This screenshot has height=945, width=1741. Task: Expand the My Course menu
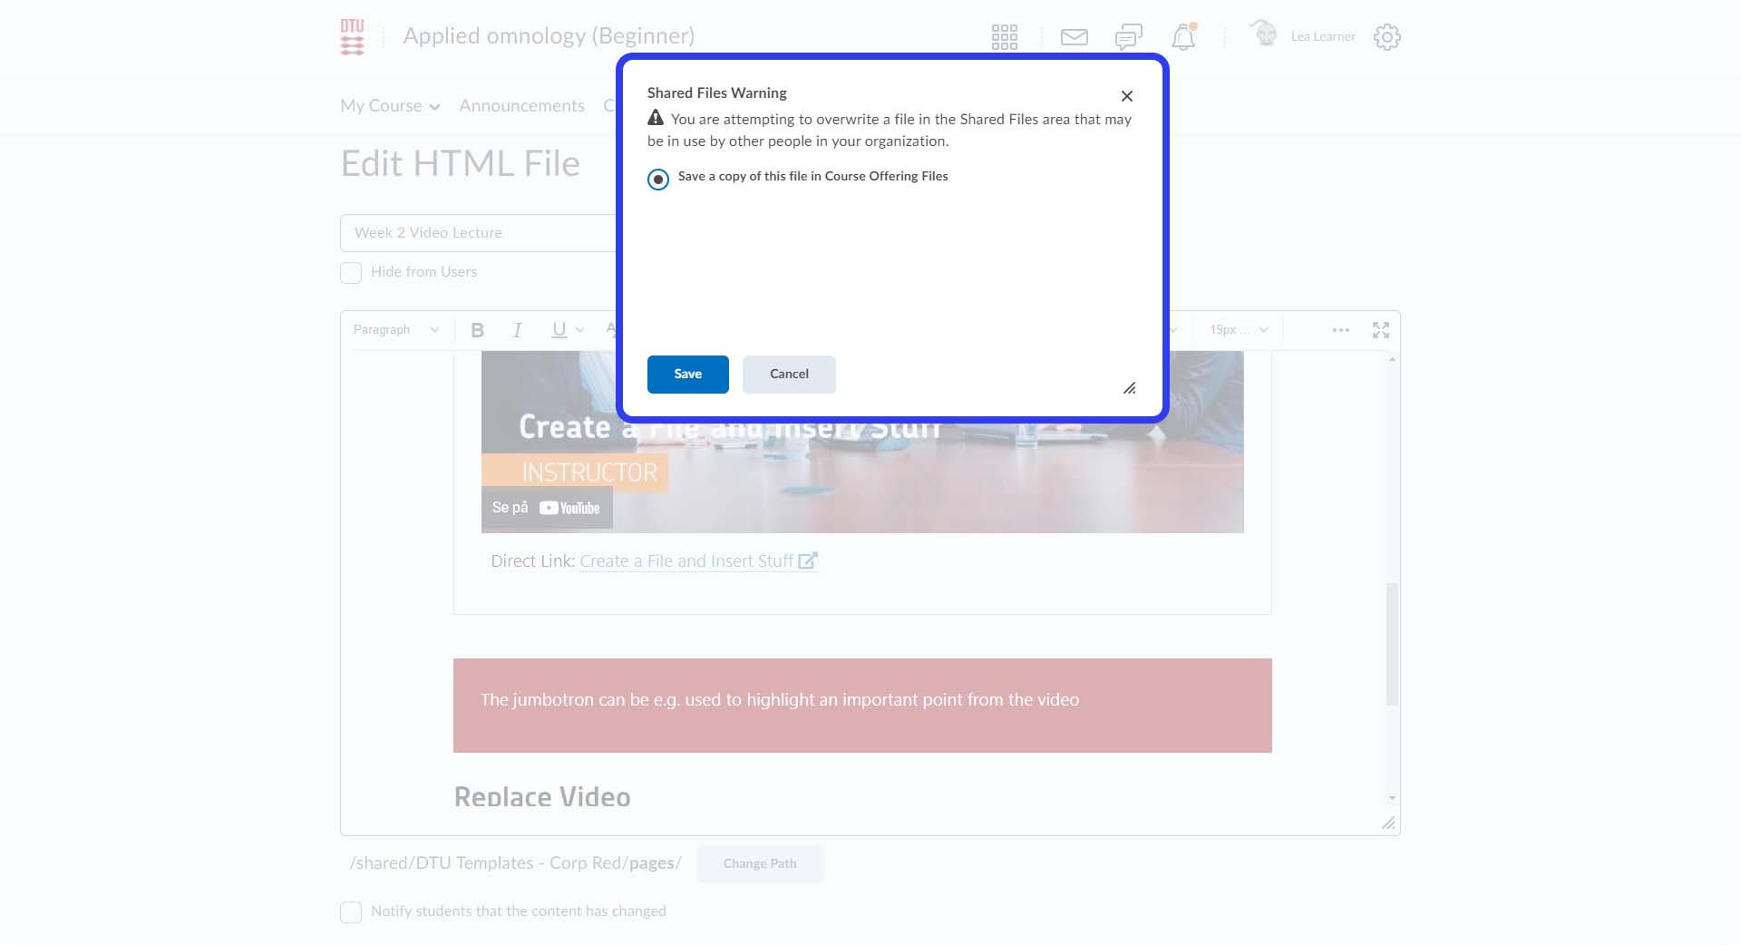point(390,106)
